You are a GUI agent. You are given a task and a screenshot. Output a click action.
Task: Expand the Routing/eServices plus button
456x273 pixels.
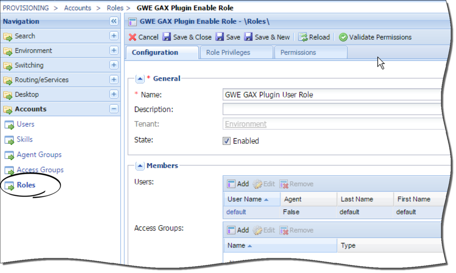pyautogui.click(x=114, y=79)
